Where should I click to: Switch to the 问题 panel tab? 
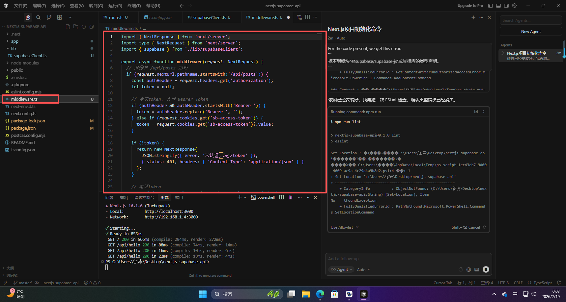click(x=109, y=197)
